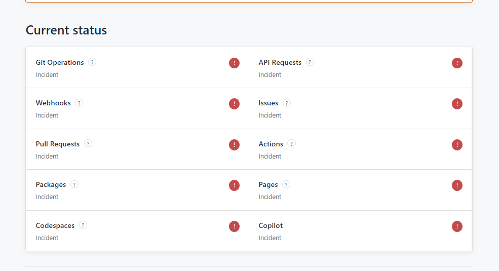This screenshot has height=271, width=499.
Task: Click the Git Operations red incident icon
Action: 234,63
